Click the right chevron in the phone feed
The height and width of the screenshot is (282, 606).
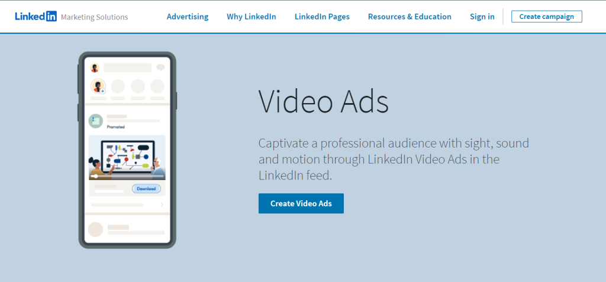pyautogui.click(x=162, y=205)
